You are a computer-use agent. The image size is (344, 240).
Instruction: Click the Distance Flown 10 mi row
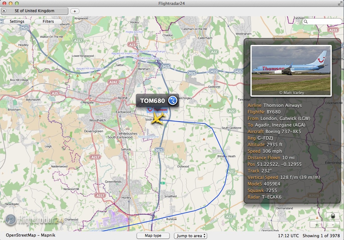[271, 158]
